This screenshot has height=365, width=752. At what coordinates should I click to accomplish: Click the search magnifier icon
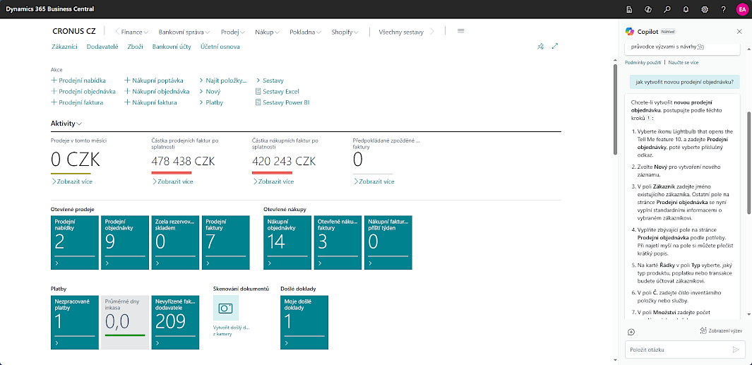(667, 9)
